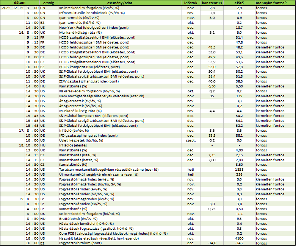This screenshot has width=296, height=246.
Task: Select the "konszenzus" header cell
Action: tap(212, 3)
